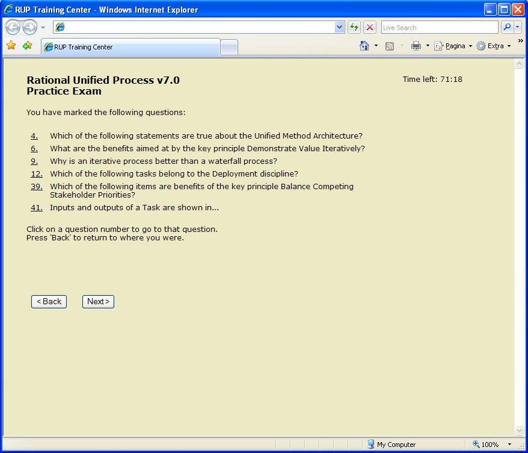Click the search magnifier button
This screenshot has width=528, height=453.
click(507, 27)
